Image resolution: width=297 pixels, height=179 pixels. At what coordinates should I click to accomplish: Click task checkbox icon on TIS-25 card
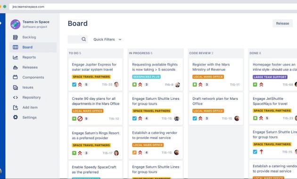(74, 85)
